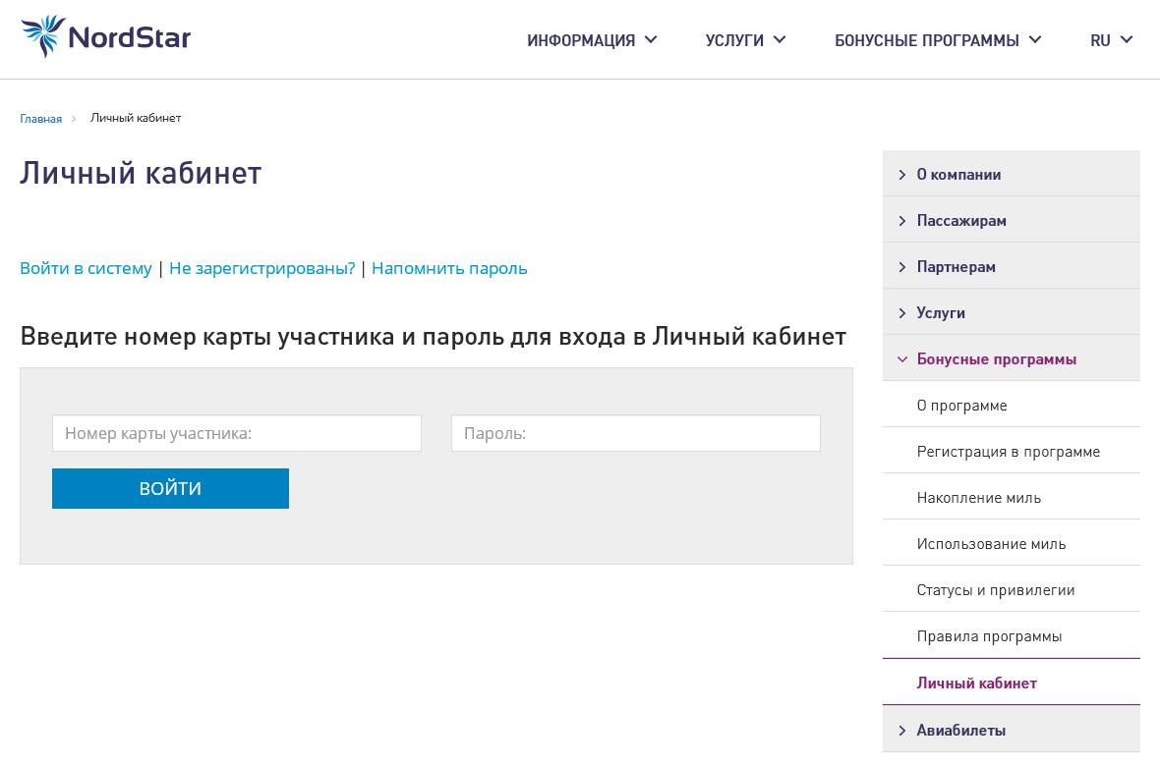Click into the Пароль input field
The width and height of the screenshot is (1160, 766).
pos(635,433)
